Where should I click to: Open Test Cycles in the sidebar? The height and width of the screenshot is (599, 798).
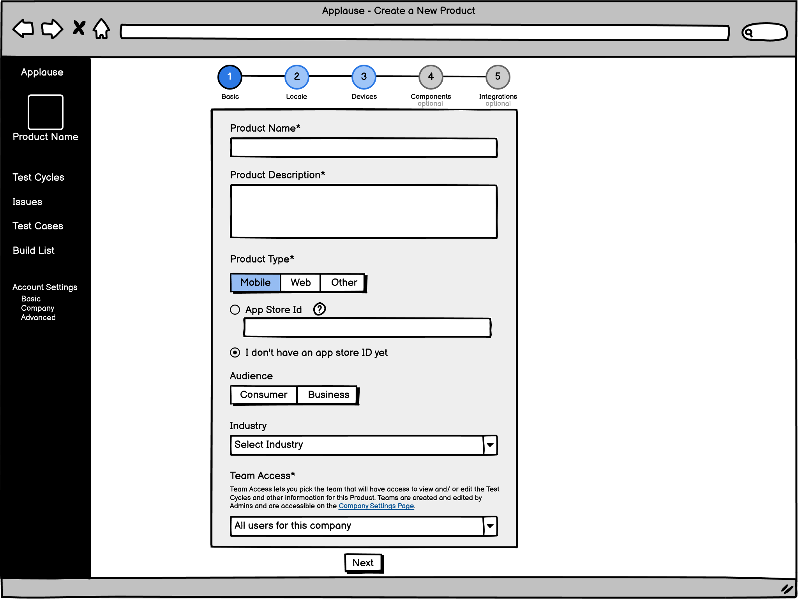[38, 178]
